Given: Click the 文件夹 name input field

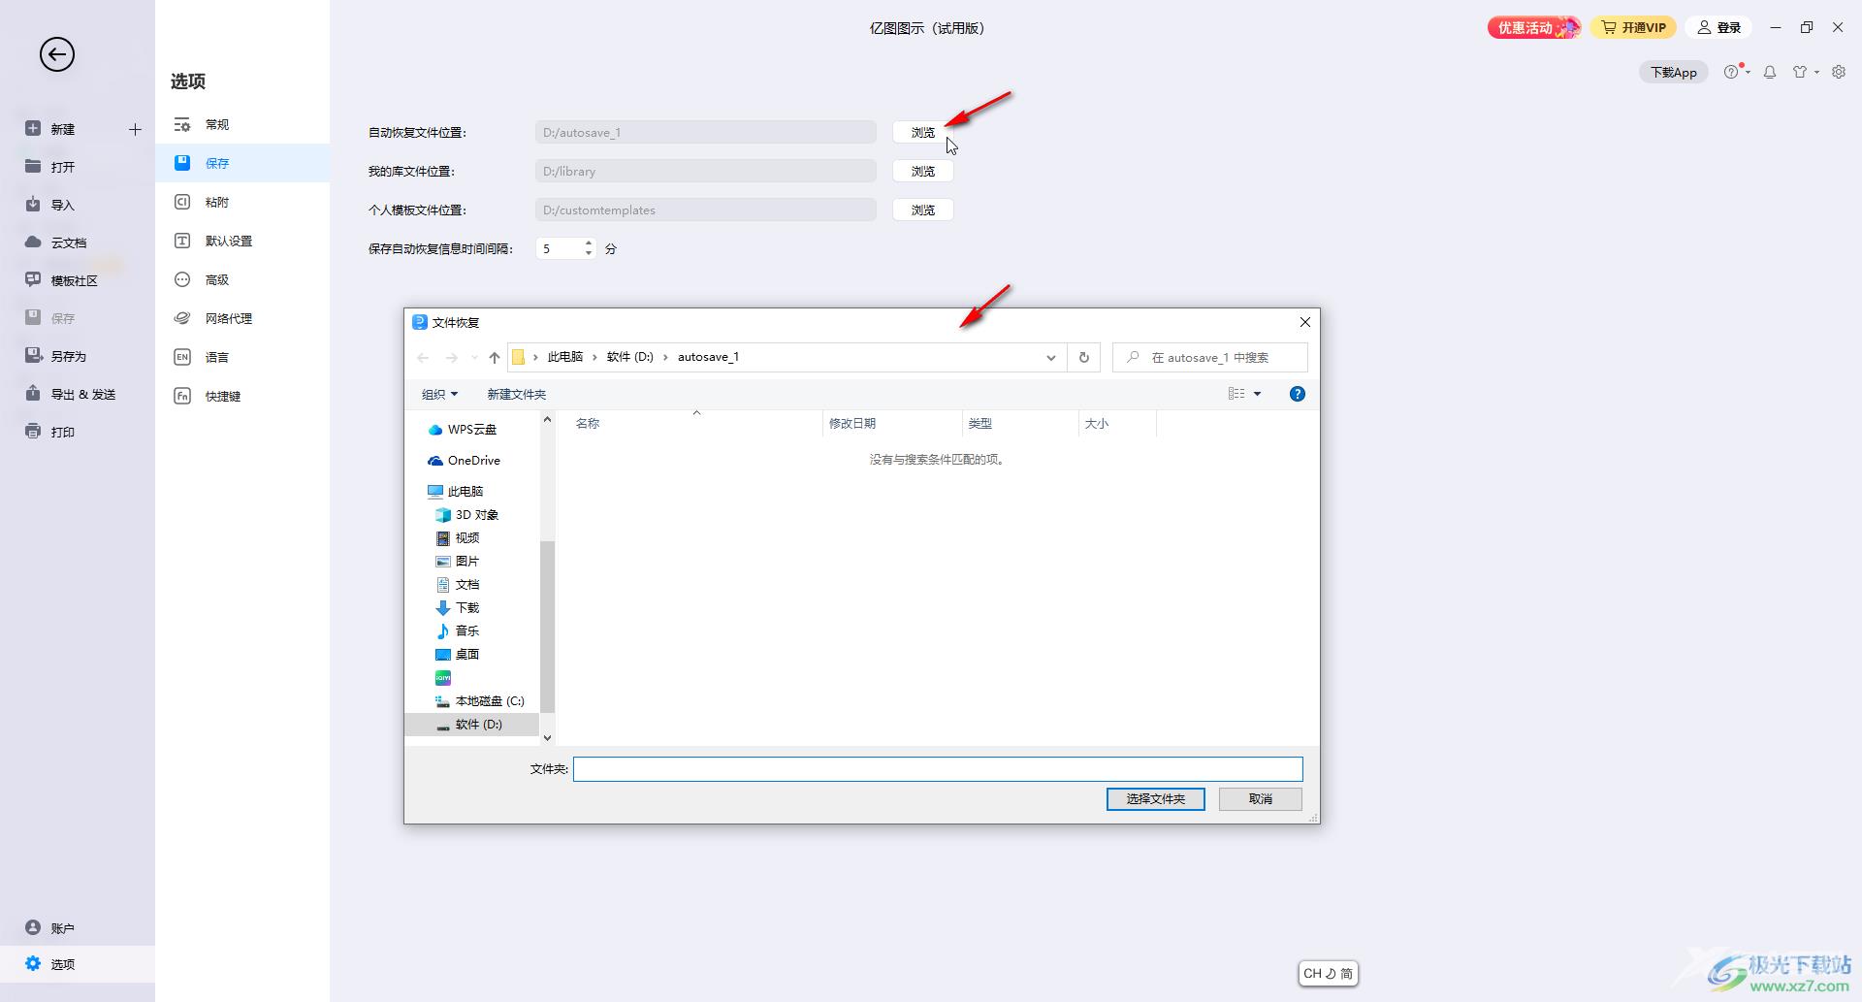Looking at the screenshot, I should 938,769.
